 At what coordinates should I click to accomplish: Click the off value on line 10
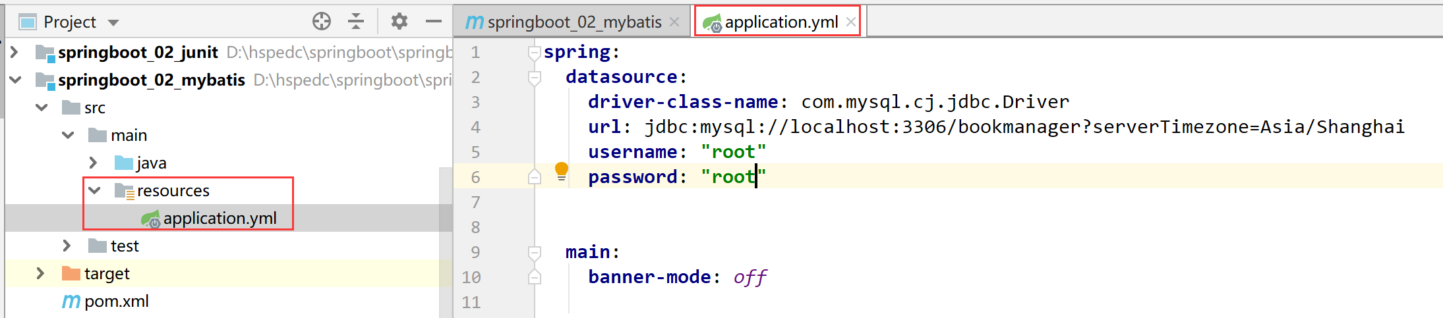750,277
